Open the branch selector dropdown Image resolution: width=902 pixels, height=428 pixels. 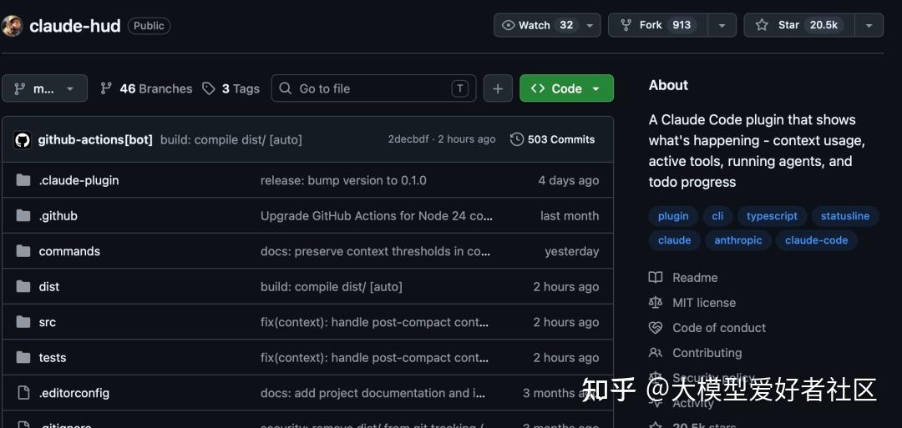coord(44,88)
